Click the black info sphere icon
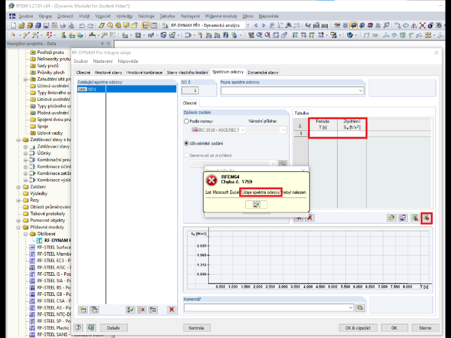 pyautogui.click(x=431, y=25)
